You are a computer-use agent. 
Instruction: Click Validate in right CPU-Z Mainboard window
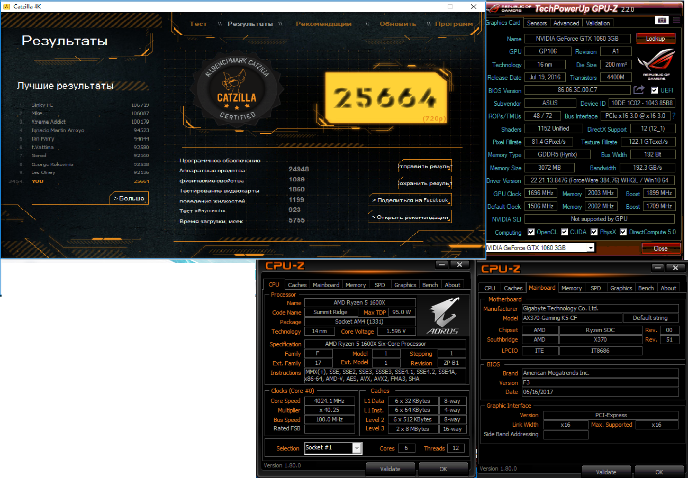coord(606,472)
